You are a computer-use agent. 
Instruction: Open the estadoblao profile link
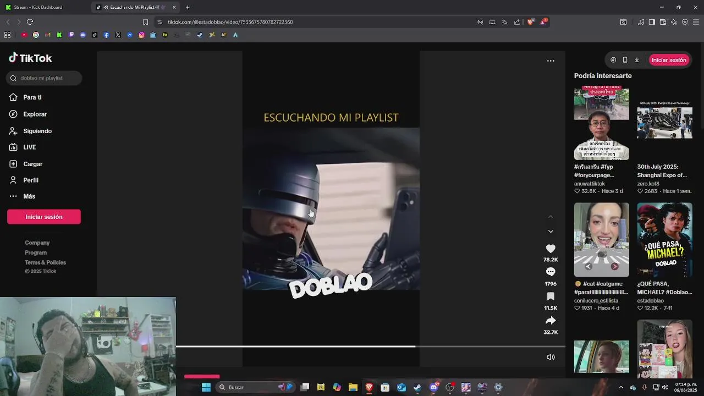[651, 301]
